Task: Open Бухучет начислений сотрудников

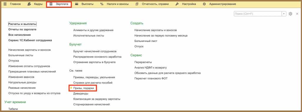Action: pos(95,51)
